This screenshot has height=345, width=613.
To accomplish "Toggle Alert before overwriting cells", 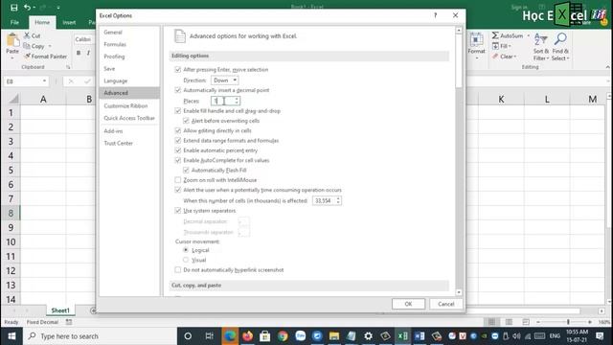I will click(x=186, y=121).
